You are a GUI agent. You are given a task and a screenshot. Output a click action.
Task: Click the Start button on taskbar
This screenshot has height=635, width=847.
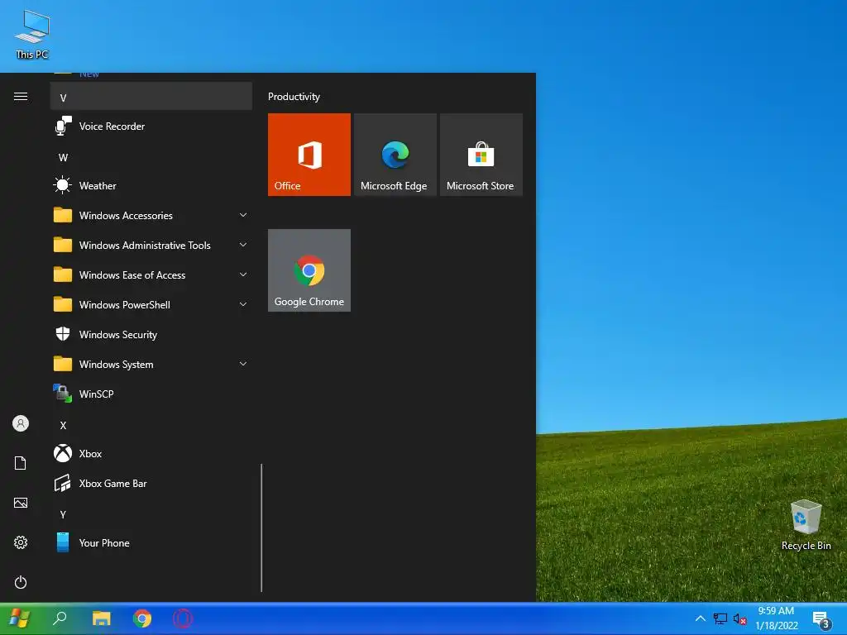(20, 618)
